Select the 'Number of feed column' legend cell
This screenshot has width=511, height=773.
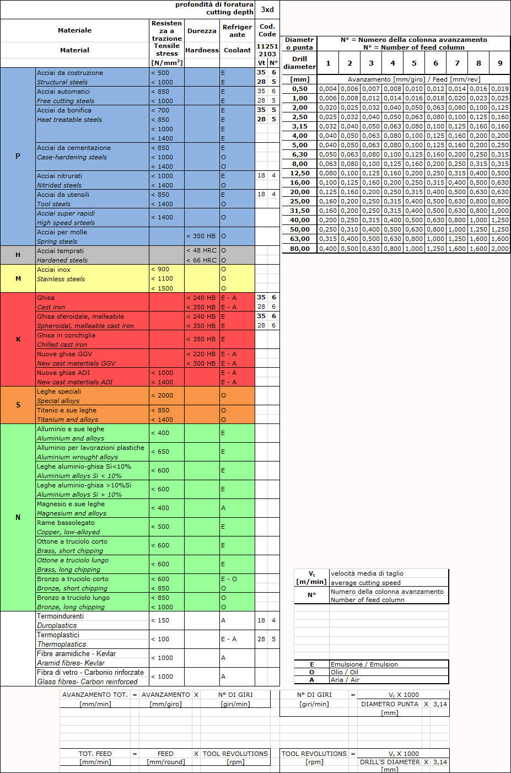click(x=389, y=600)
